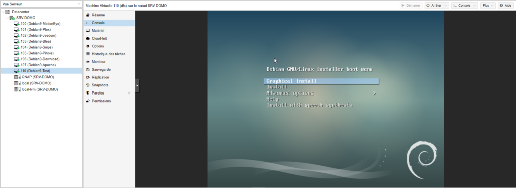516x188 pixels.
Task: Open the Résumé tab
Action: [x=109, y=15]
